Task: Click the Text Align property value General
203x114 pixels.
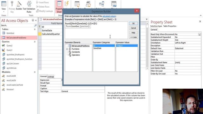Action: tap(83, 91)
